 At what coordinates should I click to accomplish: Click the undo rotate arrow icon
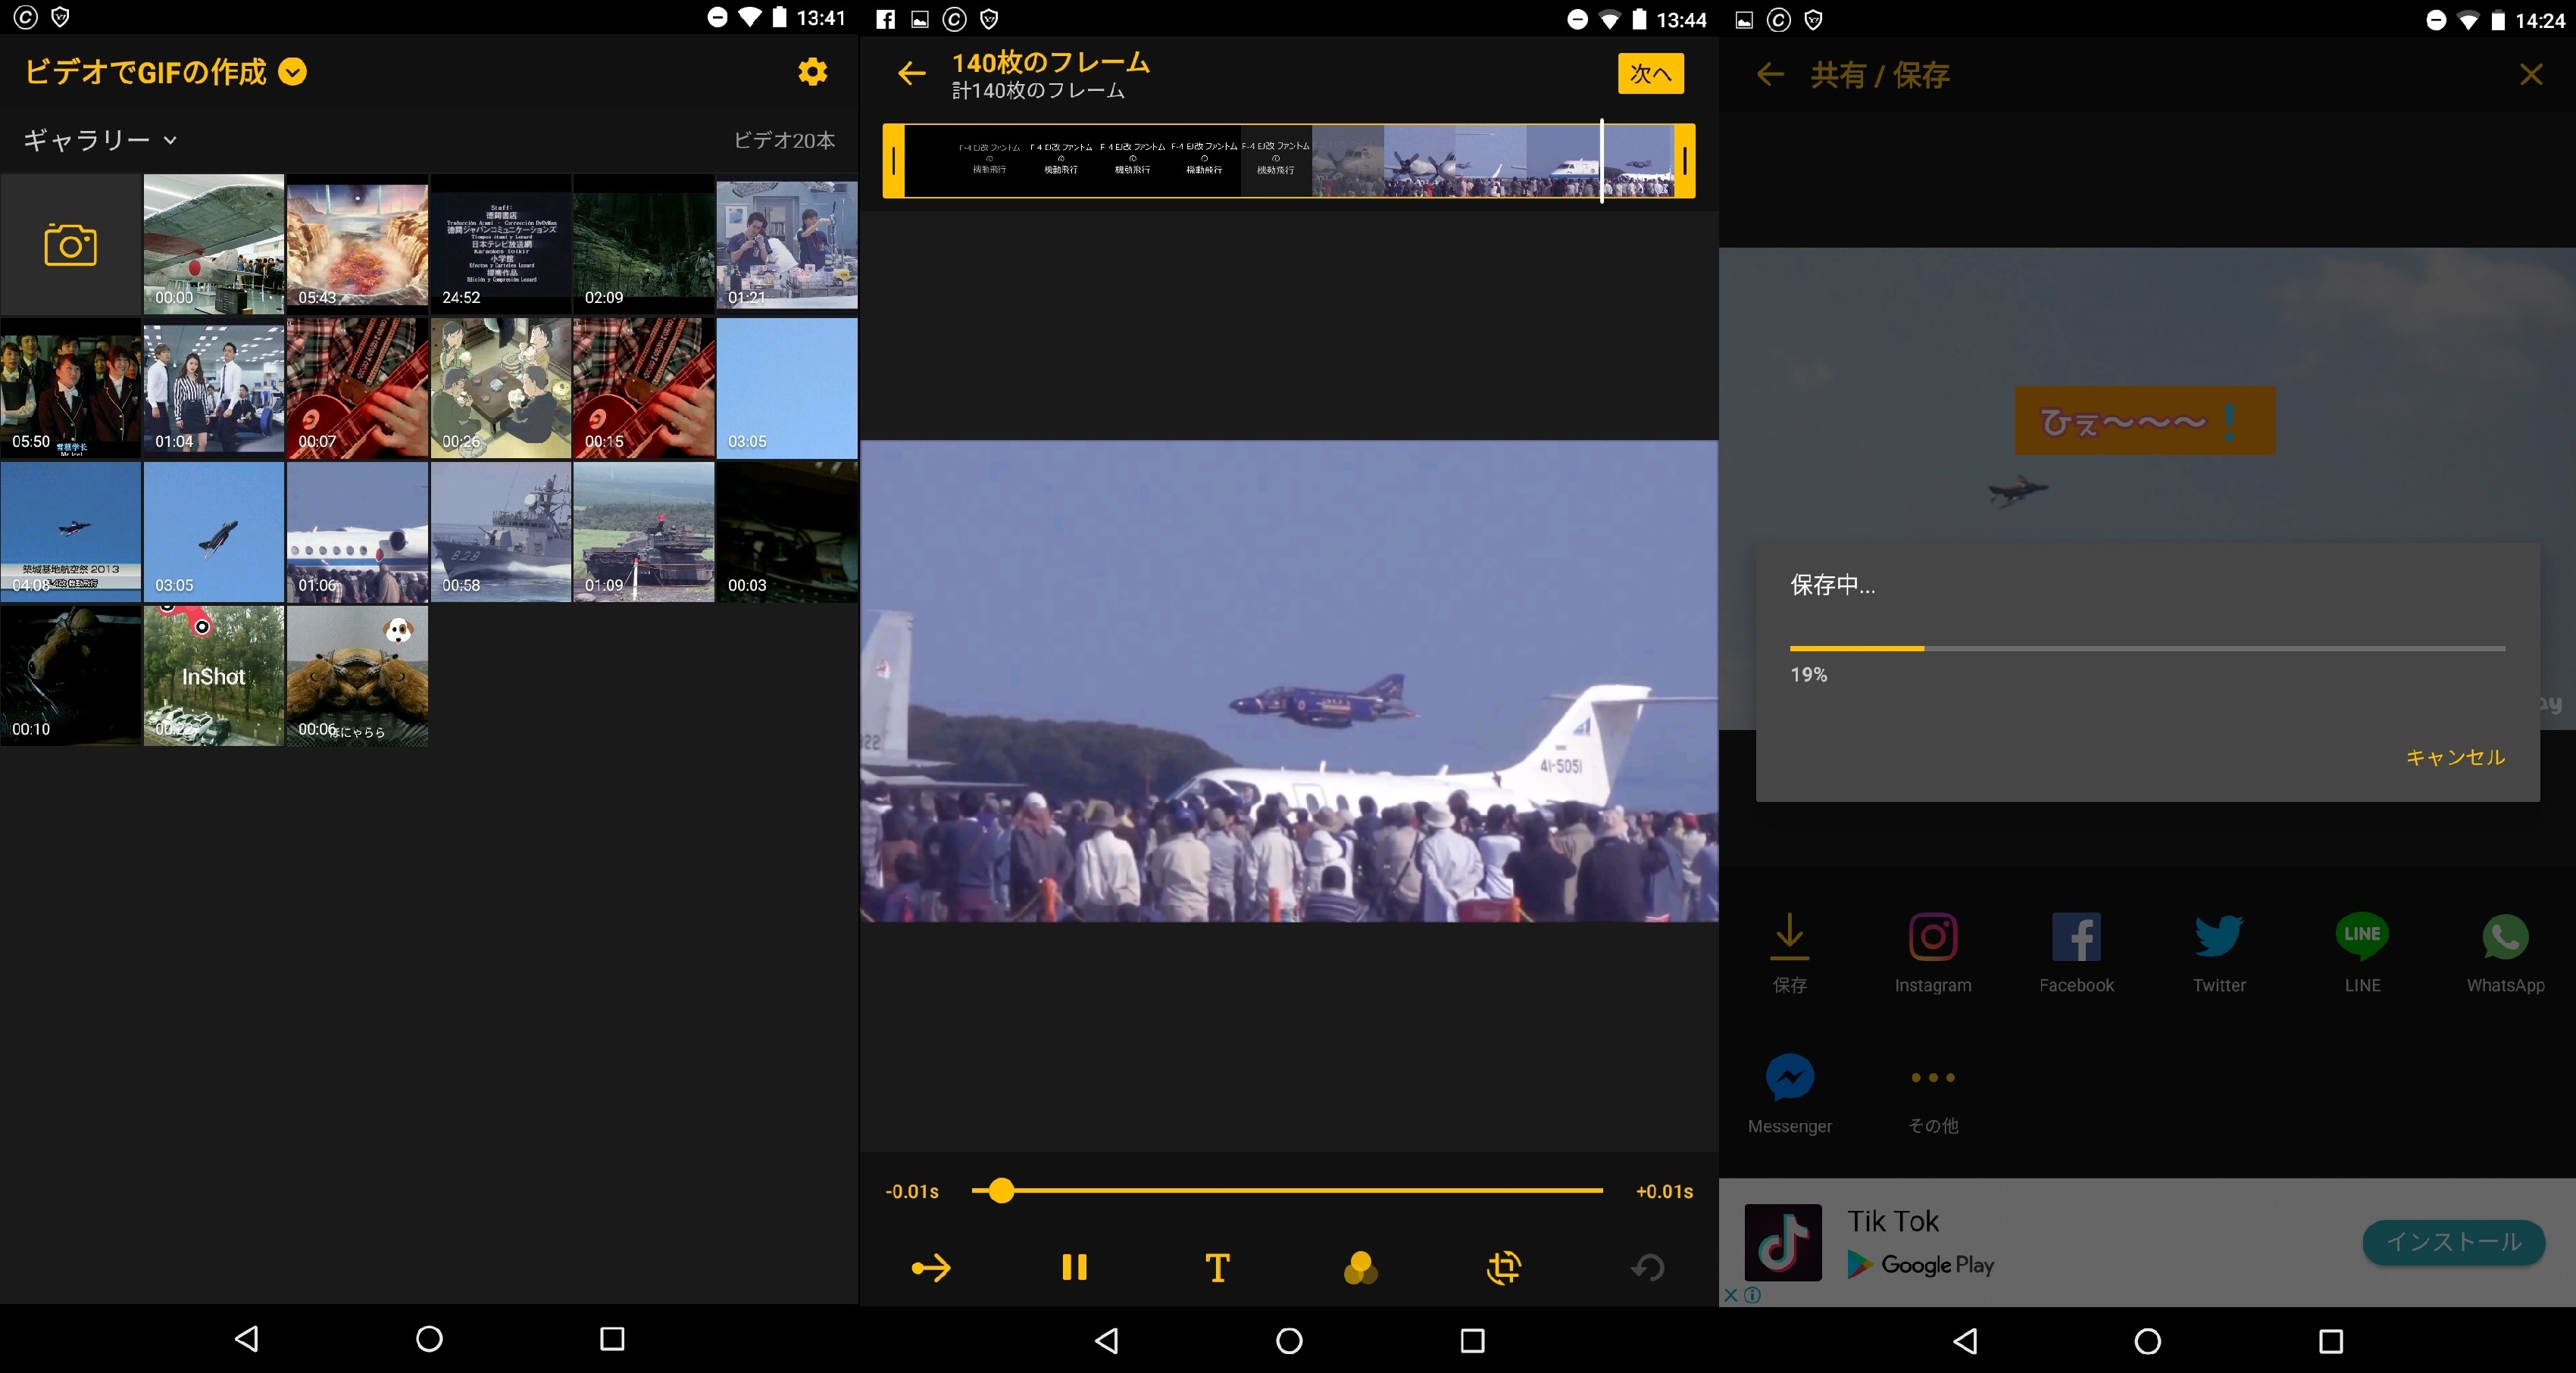point(1647,1267)
